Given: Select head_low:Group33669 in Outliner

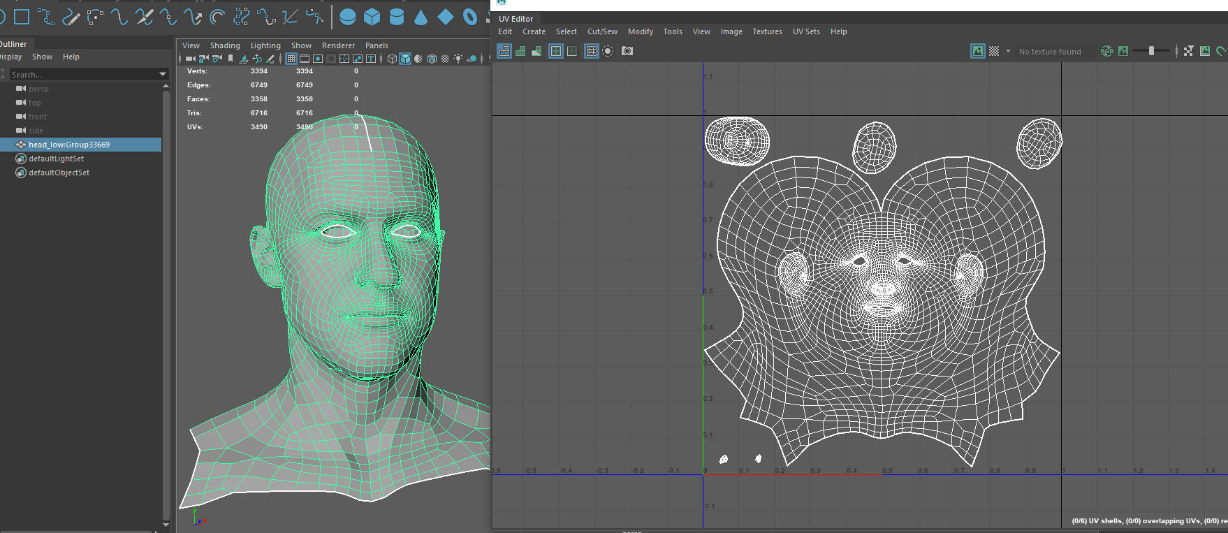Looking at the screenshot, I should point(80,145).
